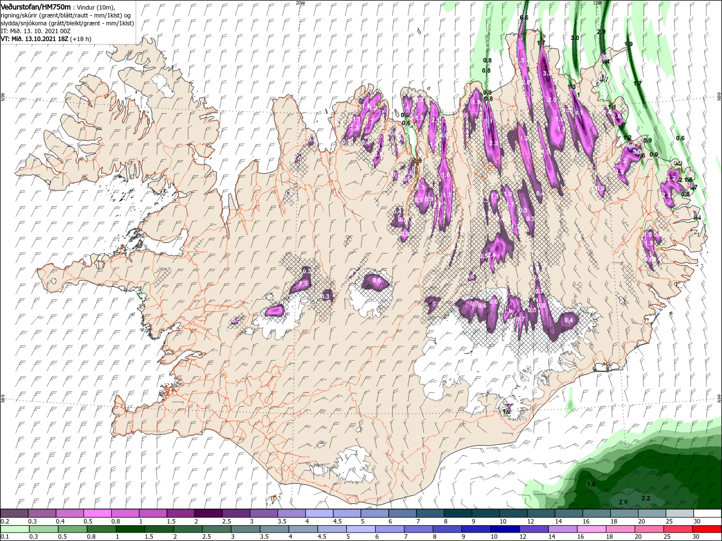Image resolution: width=722 pixels, height=541 pixels.
Task: Click the 15W longitude label
Action: [x=597, y=3]
